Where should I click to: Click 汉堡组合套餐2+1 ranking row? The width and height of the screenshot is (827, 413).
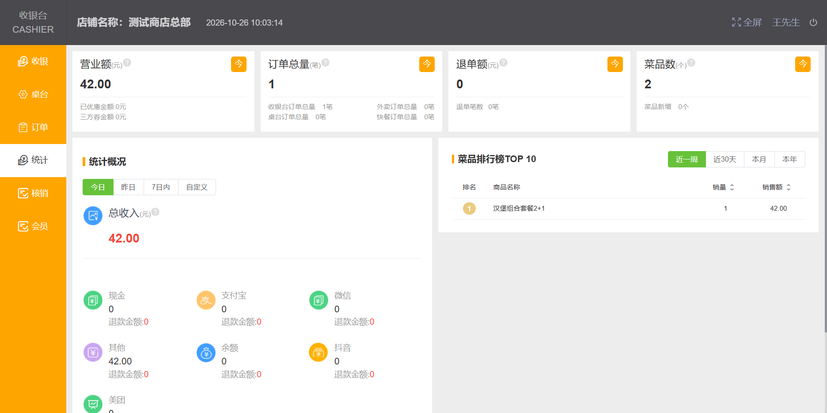point(628,208)
